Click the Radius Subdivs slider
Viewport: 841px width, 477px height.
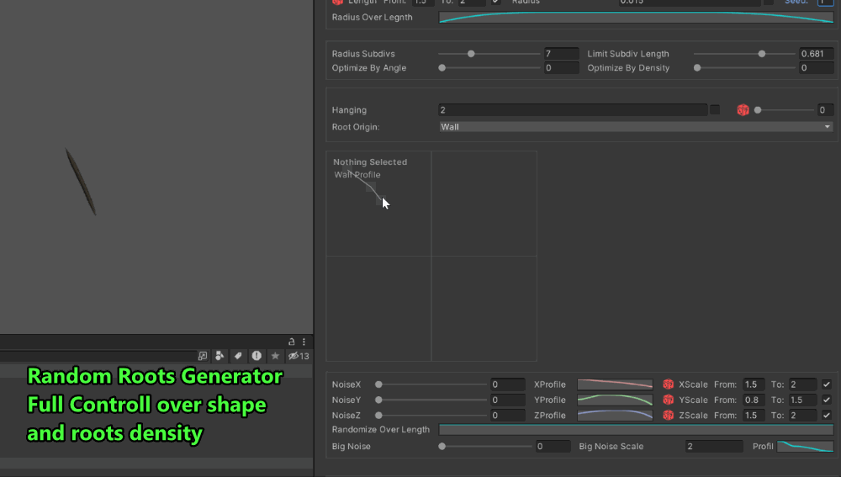pos(489,54)
